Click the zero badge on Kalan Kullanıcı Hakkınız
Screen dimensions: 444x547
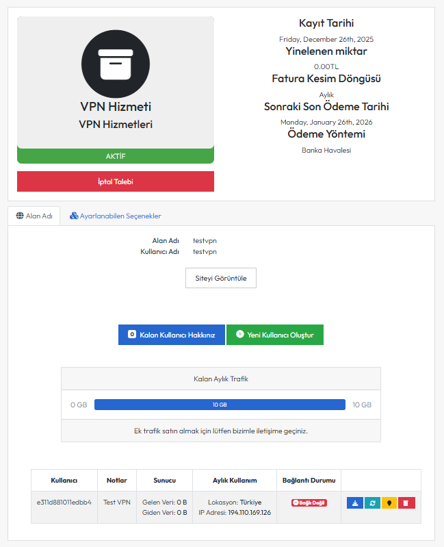pos(132,335)
